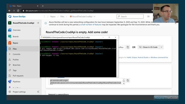Click the MINGW64 terminal scrollbar
Image resolution: width=185 pixels, height=104 pixels.
click(117, 58)
